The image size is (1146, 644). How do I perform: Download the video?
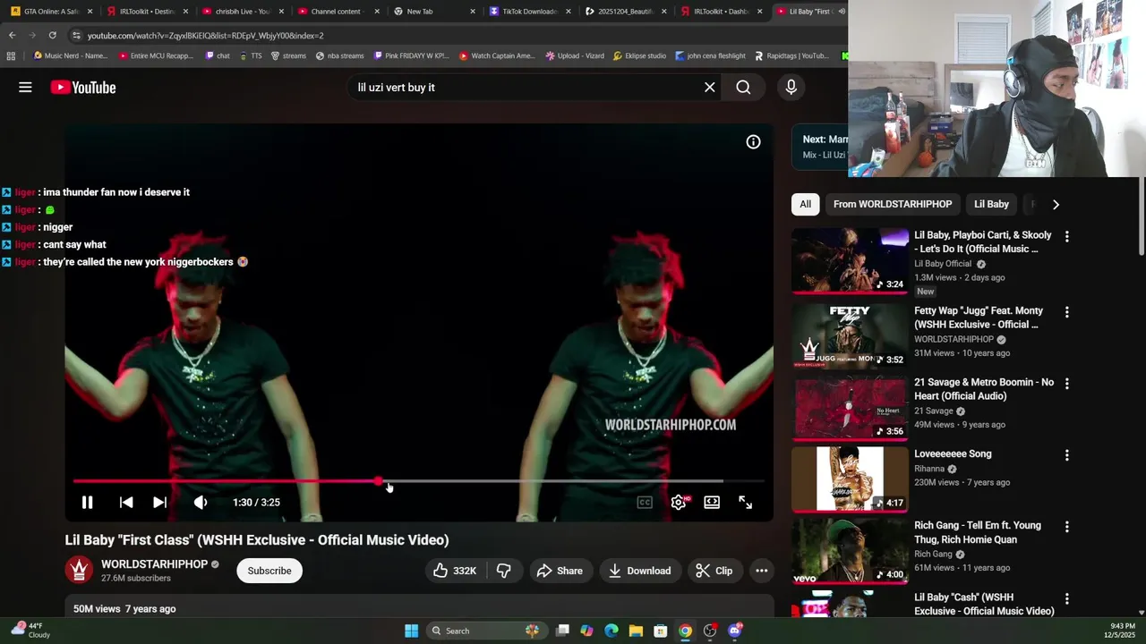pos(639,571)
